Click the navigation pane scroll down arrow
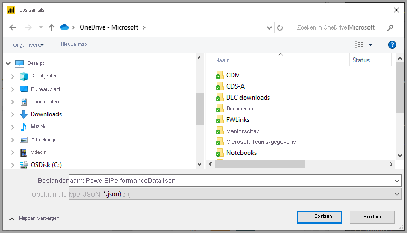This screenshot has height=233, width=407. click(199, 164)
